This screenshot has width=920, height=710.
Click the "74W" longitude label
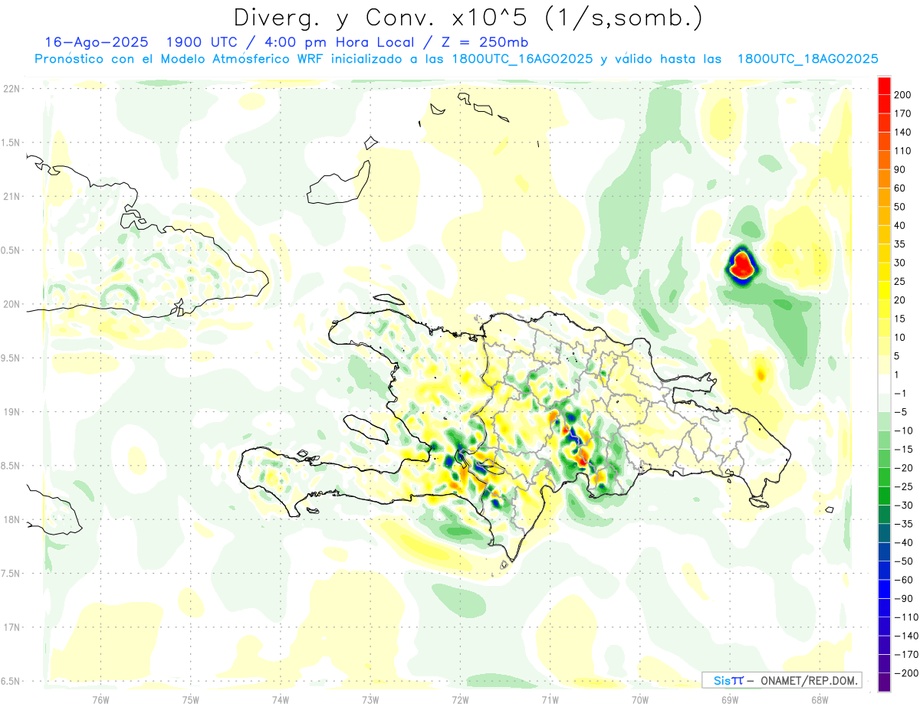coord(281,699)
